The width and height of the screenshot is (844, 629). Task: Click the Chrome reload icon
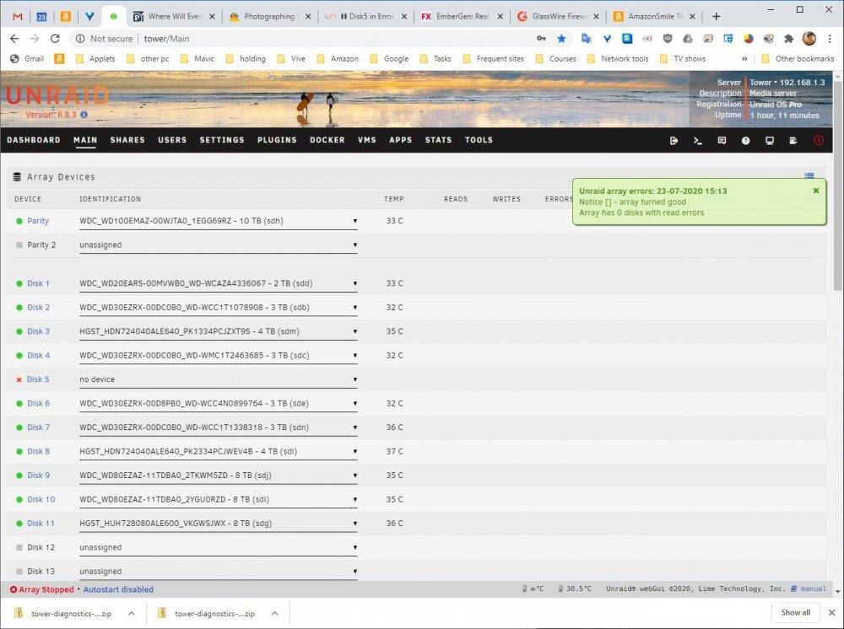[55, 39]
